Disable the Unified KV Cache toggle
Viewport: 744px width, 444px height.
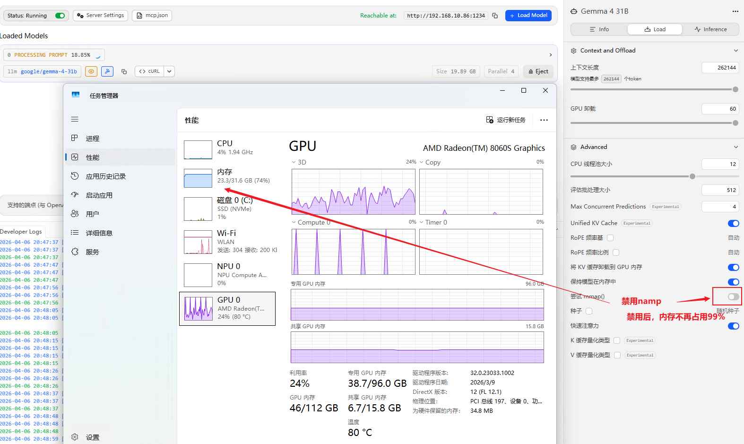(733, 223)
